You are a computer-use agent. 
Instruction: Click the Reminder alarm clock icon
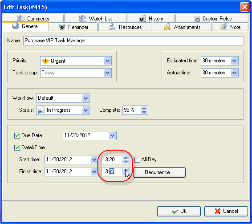(x=62, y=27)
